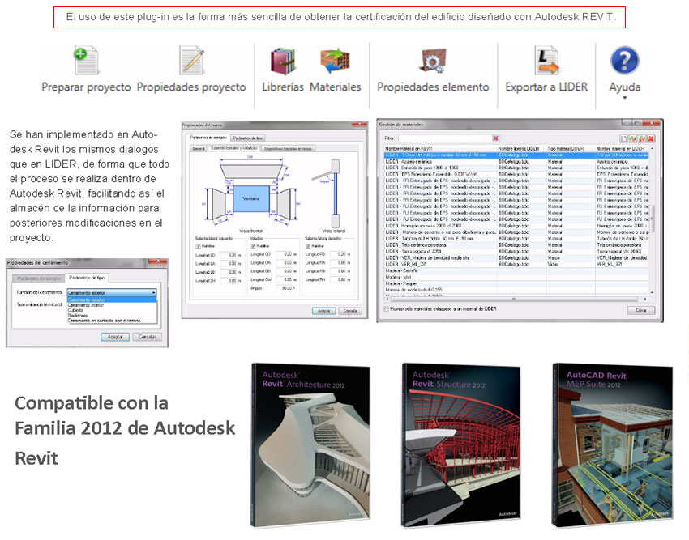689x540 pixels.
Task: Open the Dispositivos basados en lamas sub-tab
Action: [288, 149]
